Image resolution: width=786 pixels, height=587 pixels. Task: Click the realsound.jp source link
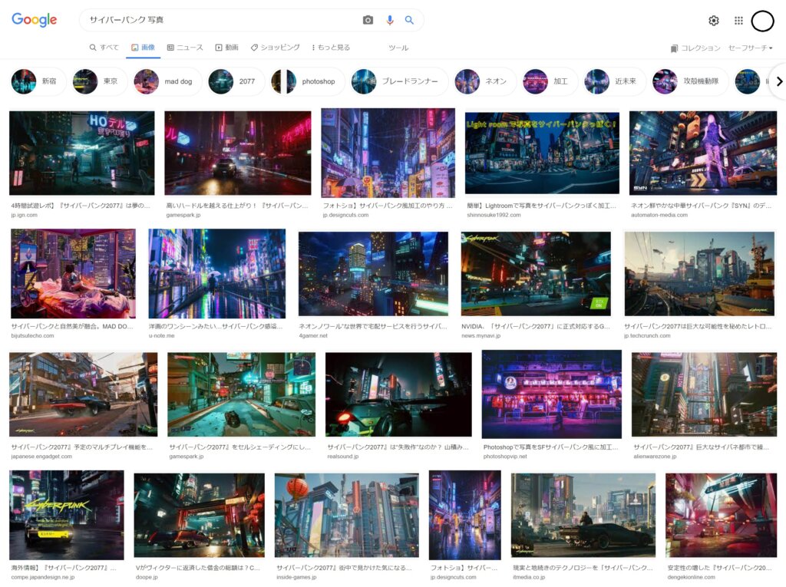point(343,457)
